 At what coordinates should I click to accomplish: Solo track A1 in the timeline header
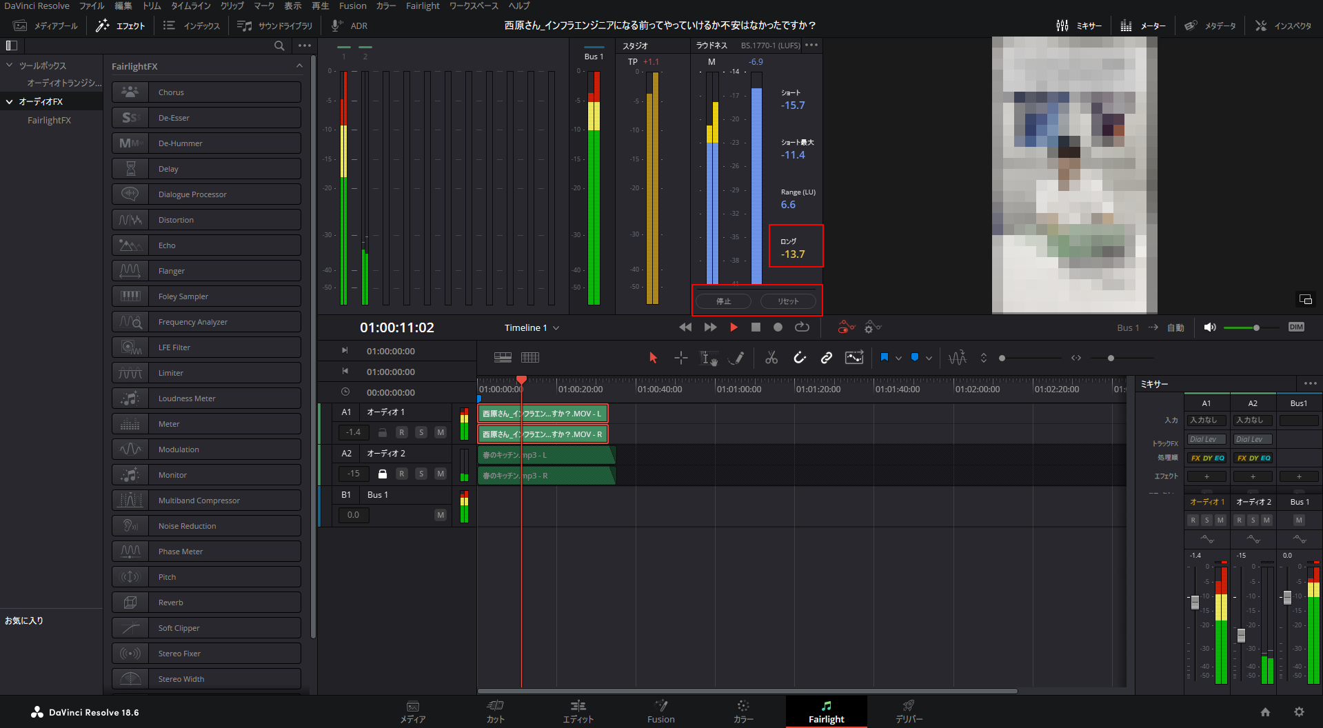[421, 432]
